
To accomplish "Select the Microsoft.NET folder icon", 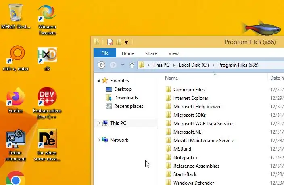I will tap(168, 132).
